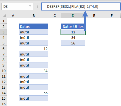Select row 15 header
Viewport: 121px width, 106px height.
[4, 98]
